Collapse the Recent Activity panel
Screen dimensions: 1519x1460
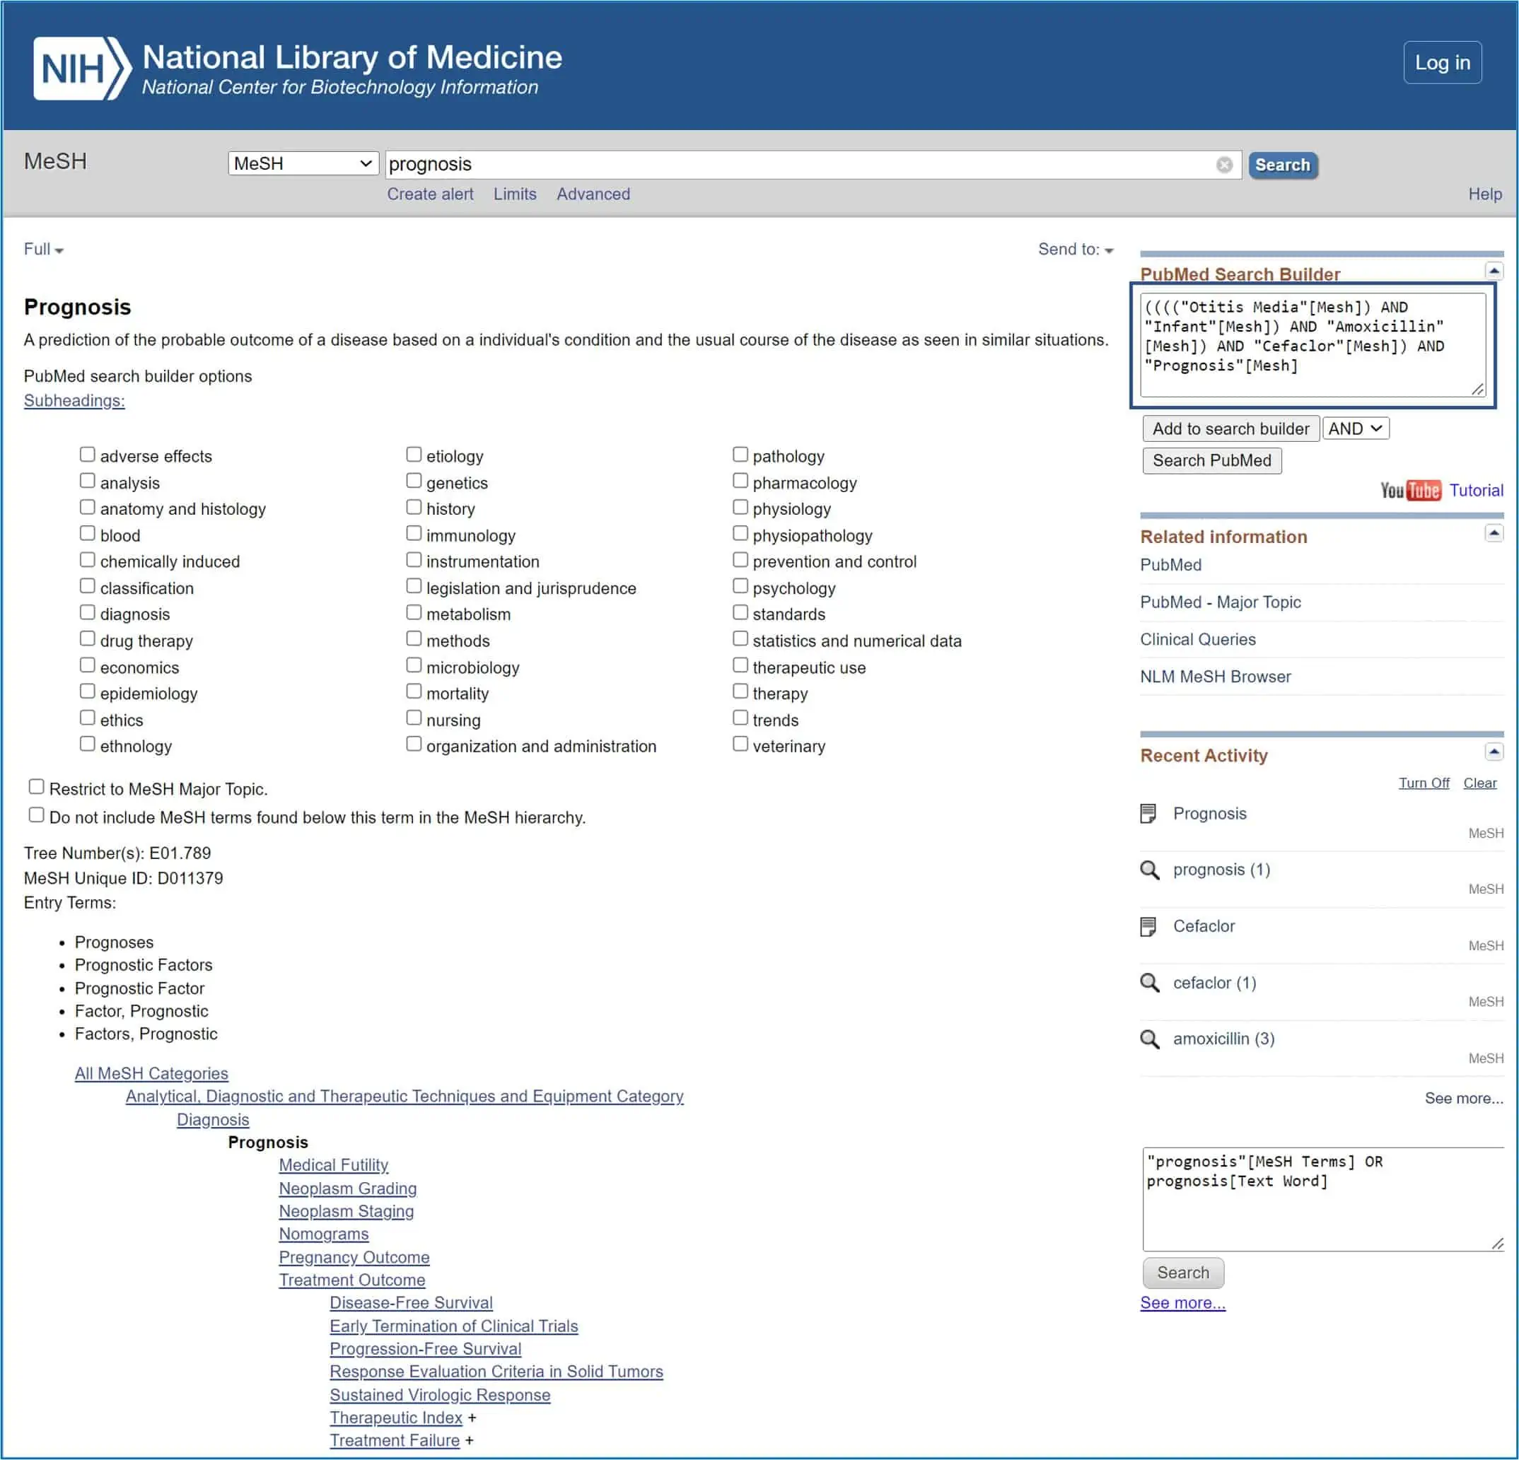[x=1494, y=752]
